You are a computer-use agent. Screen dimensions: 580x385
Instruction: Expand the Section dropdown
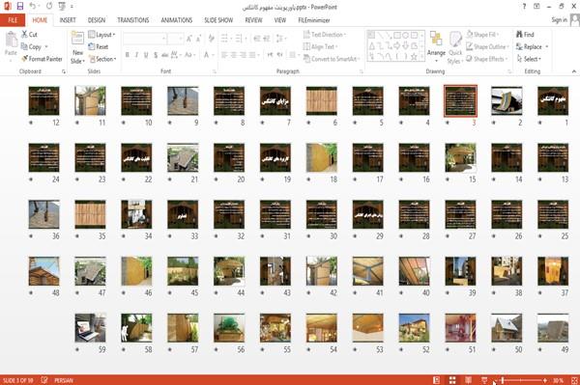(x=102, y=59)
